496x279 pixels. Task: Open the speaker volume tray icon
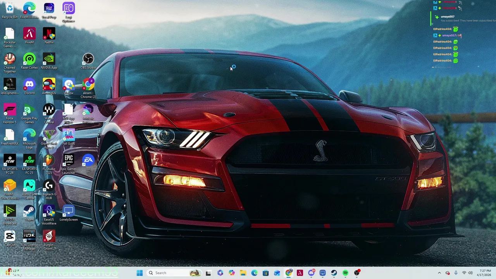470,273
